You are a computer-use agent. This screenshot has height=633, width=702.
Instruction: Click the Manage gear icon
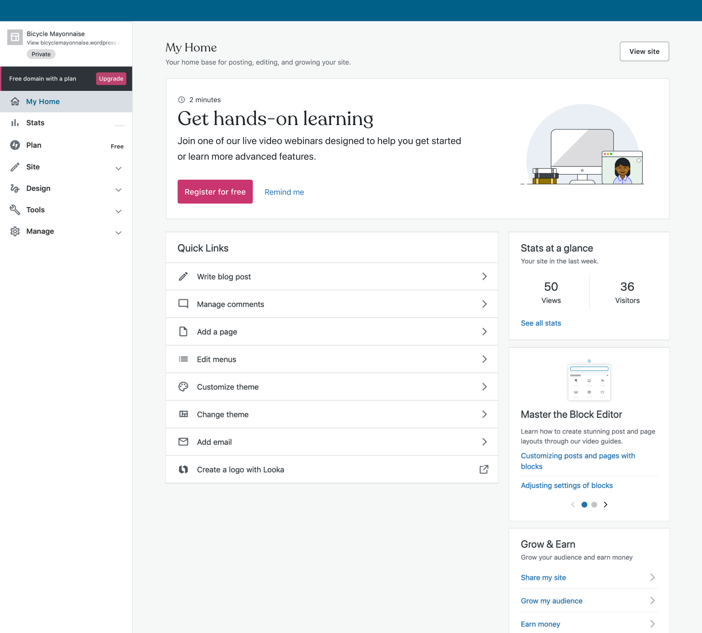point(15,231)
